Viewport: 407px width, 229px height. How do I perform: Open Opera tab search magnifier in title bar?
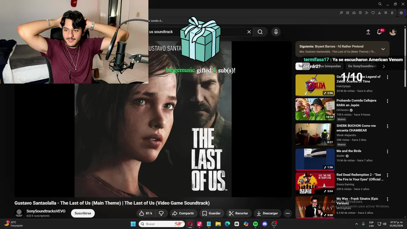pos(380,4)
